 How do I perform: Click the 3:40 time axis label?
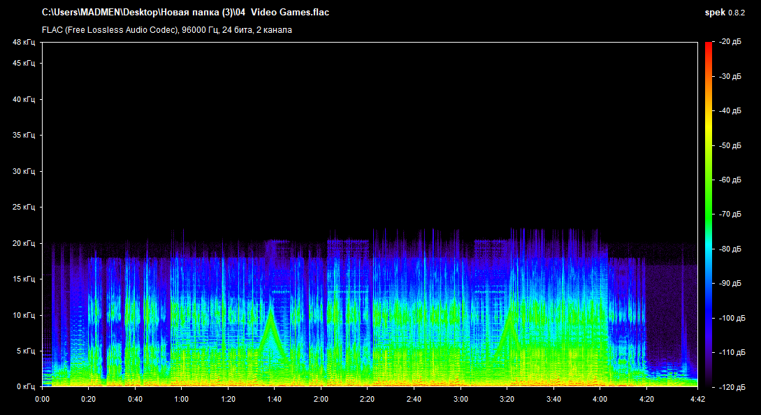(553, 399)
